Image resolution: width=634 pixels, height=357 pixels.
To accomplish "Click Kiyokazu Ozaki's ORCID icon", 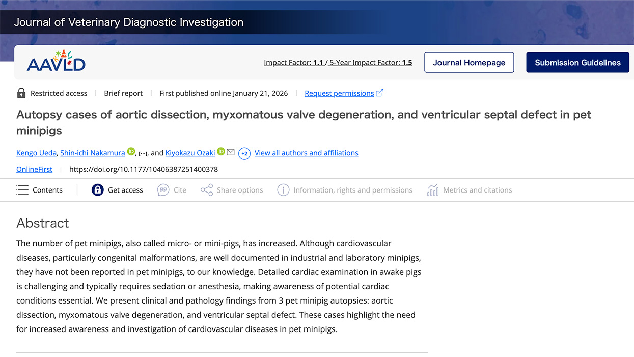I will (x=220, y=152).
